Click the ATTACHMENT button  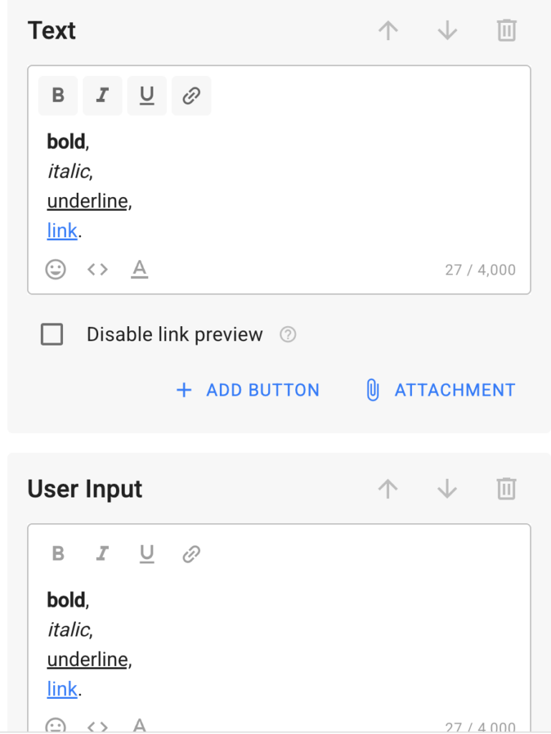[441, 390]
